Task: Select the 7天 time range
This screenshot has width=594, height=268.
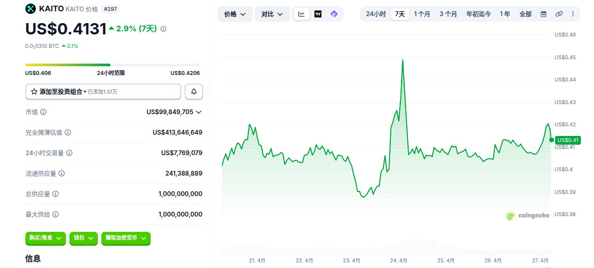Action: pos(400,14)
